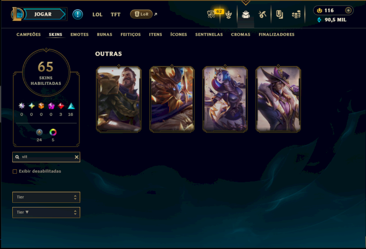Clear the search field with the X
Viewport: 366px width, 249px height.
[76, 157]
